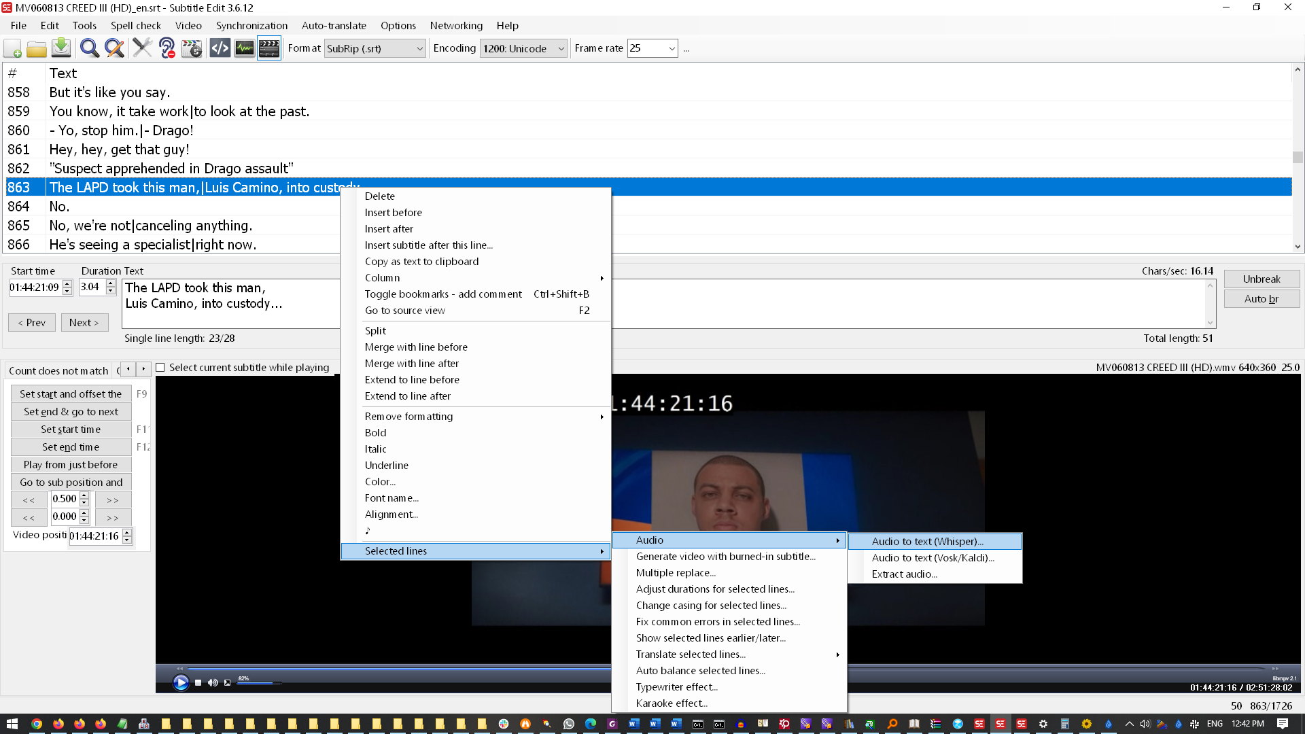Open the Replace dialog
This screenshot has height=734, width=1305.
114,48
